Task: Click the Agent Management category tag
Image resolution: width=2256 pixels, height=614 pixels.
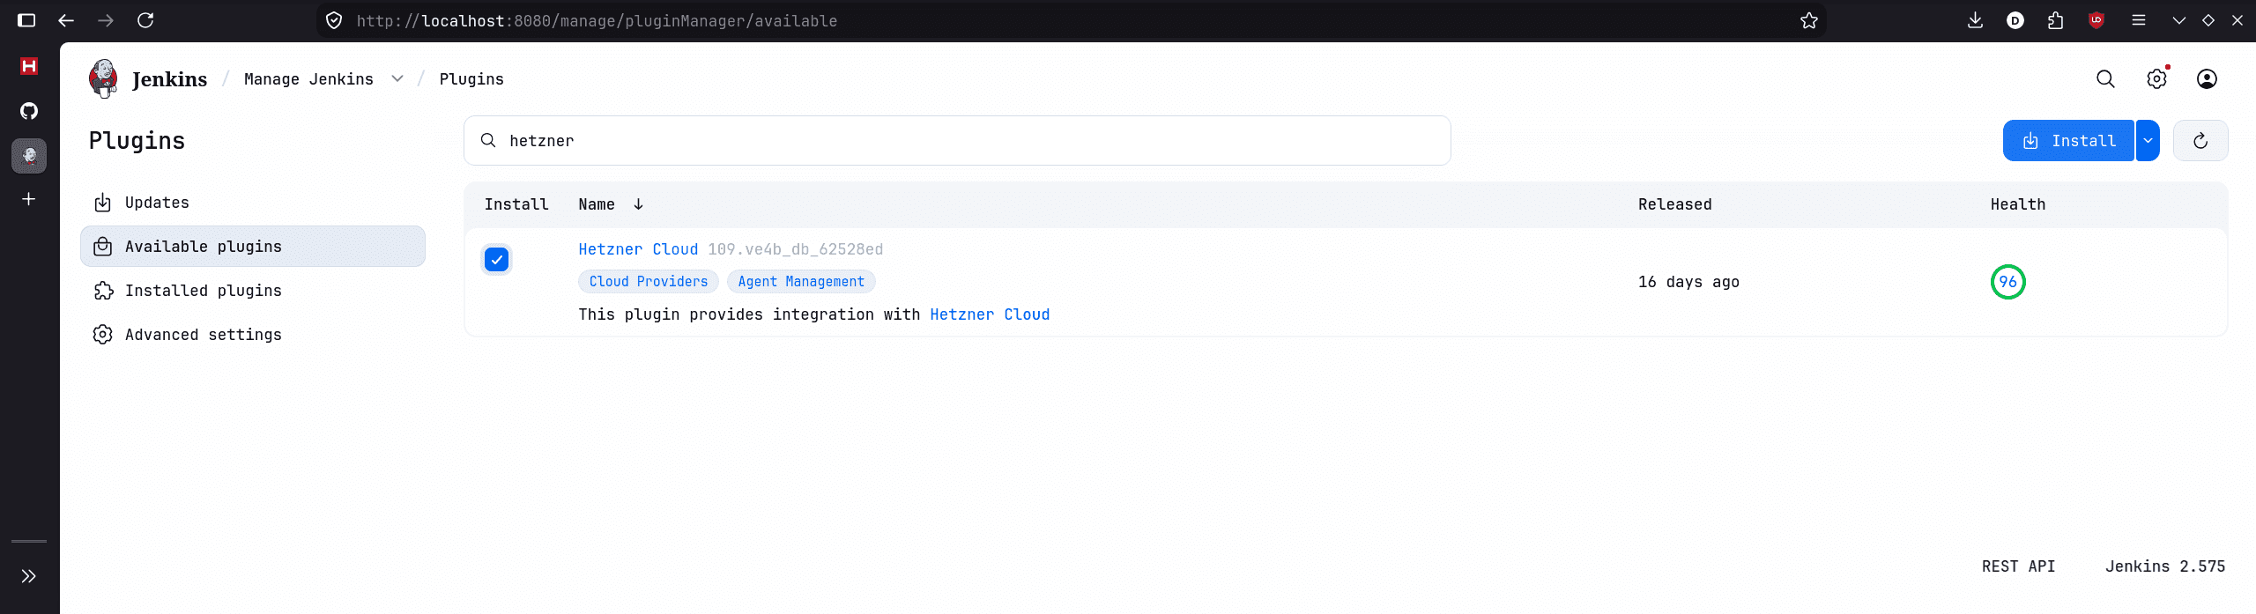Action: pos(801,282)
